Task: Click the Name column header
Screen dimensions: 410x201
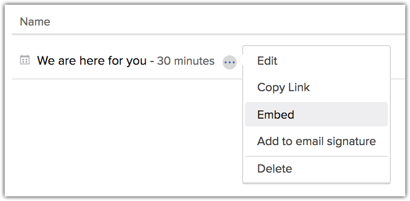Action: coord(35,22)
